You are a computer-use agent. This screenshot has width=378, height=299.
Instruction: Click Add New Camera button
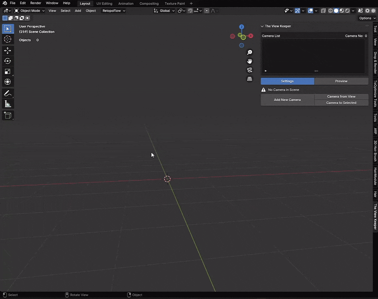(x=287, y=100)
